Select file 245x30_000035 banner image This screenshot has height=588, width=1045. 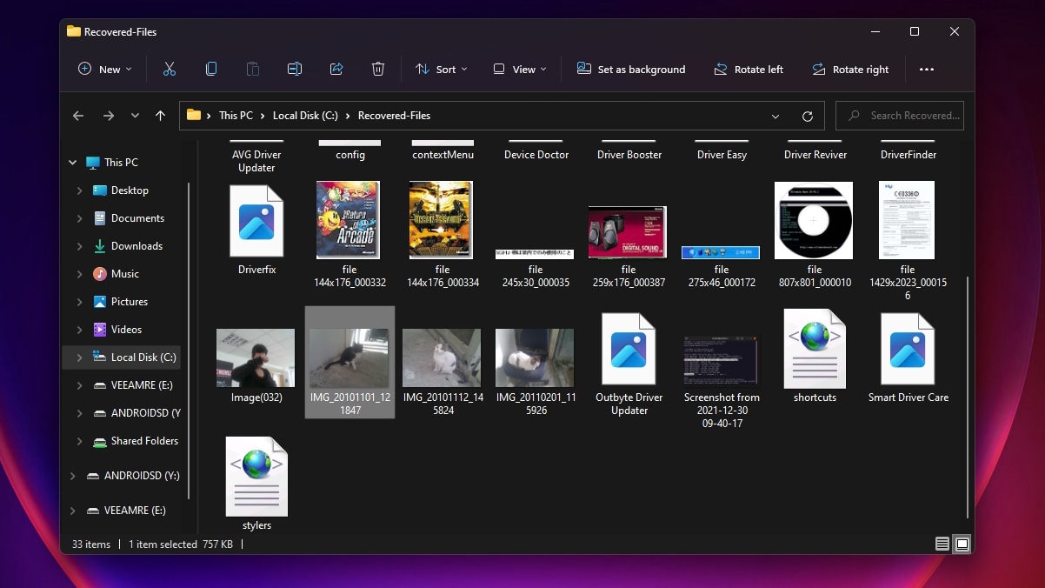[x=535, y=255]
